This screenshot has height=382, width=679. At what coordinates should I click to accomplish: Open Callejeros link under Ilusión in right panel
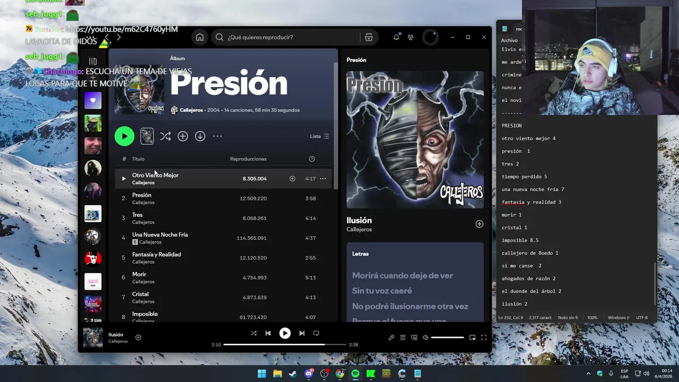click(359, 229)
